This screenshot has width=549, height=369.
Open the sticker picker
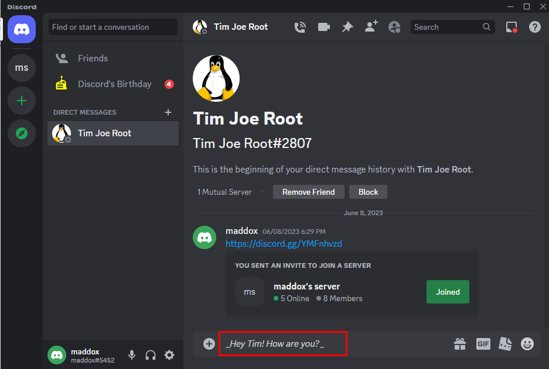505,344
